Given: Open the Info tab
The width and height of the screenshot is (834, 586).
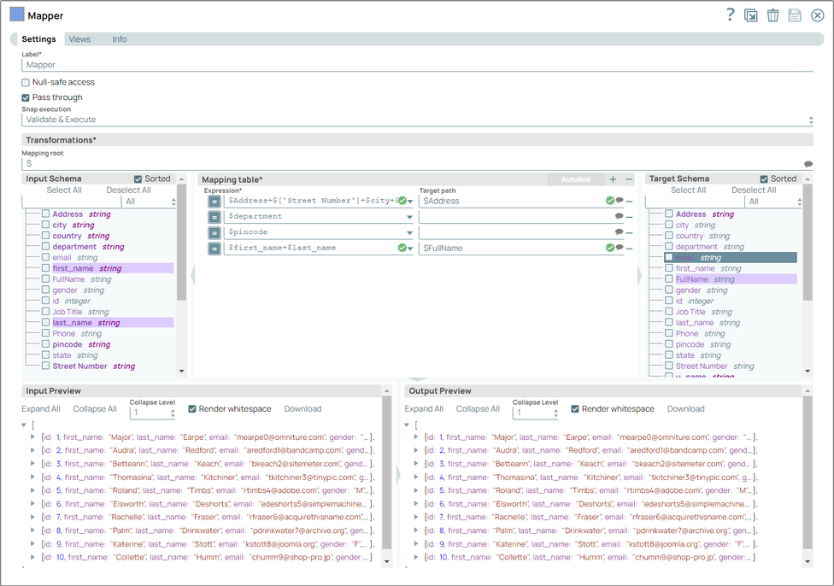Looking at the screenshot, I should (119, 38).
